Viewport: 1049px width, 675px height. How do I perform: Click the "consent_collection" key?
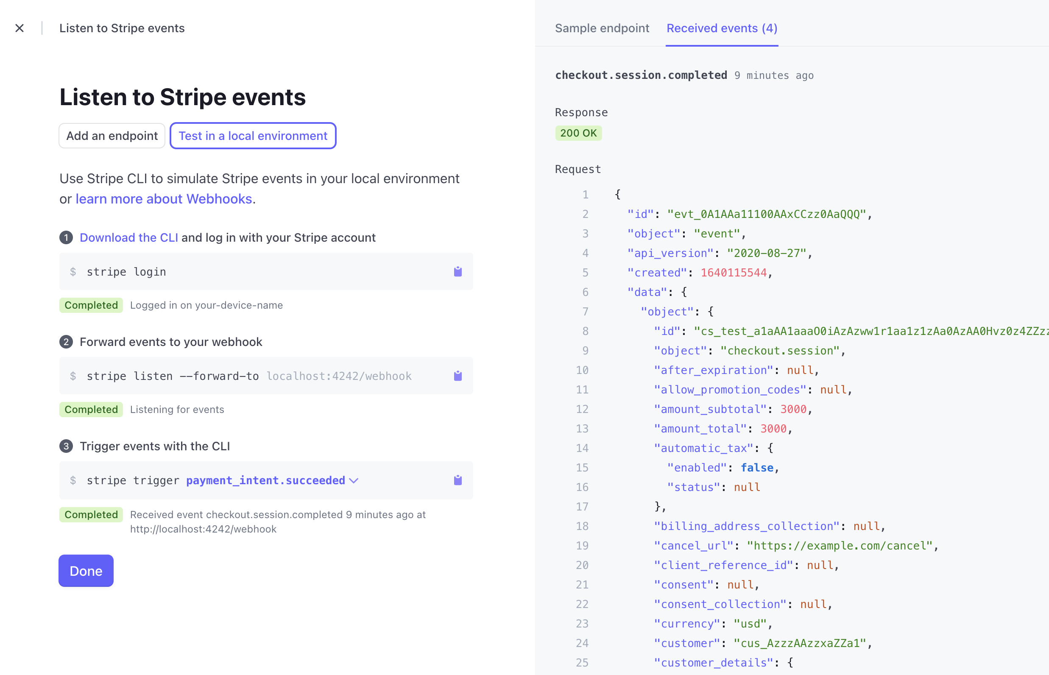click(x=720, y=604)
